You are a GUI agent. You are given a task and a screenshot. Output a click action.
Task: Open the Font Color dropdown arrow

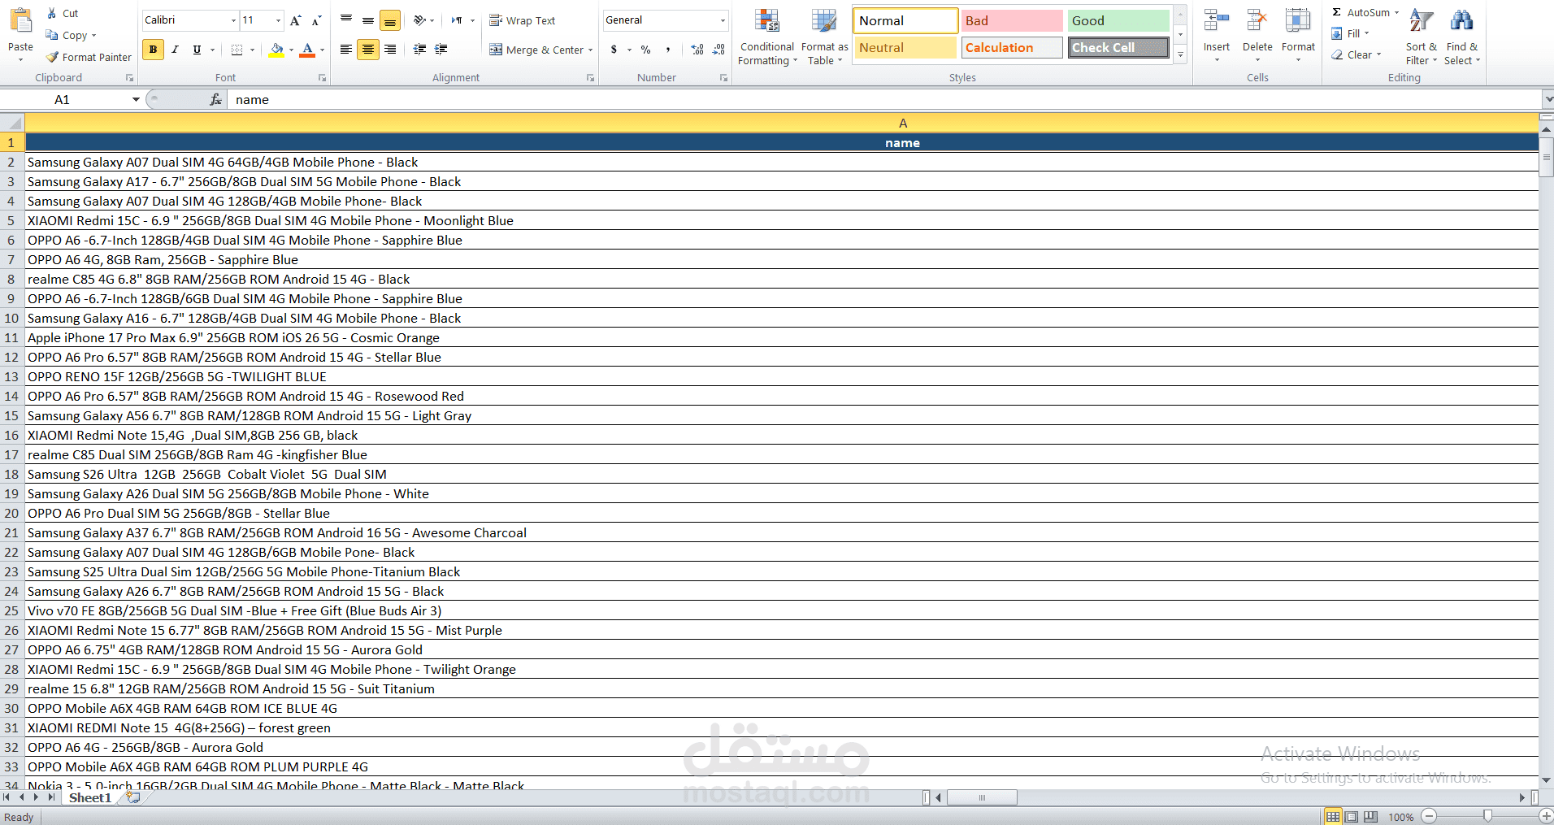coord(322,50)
